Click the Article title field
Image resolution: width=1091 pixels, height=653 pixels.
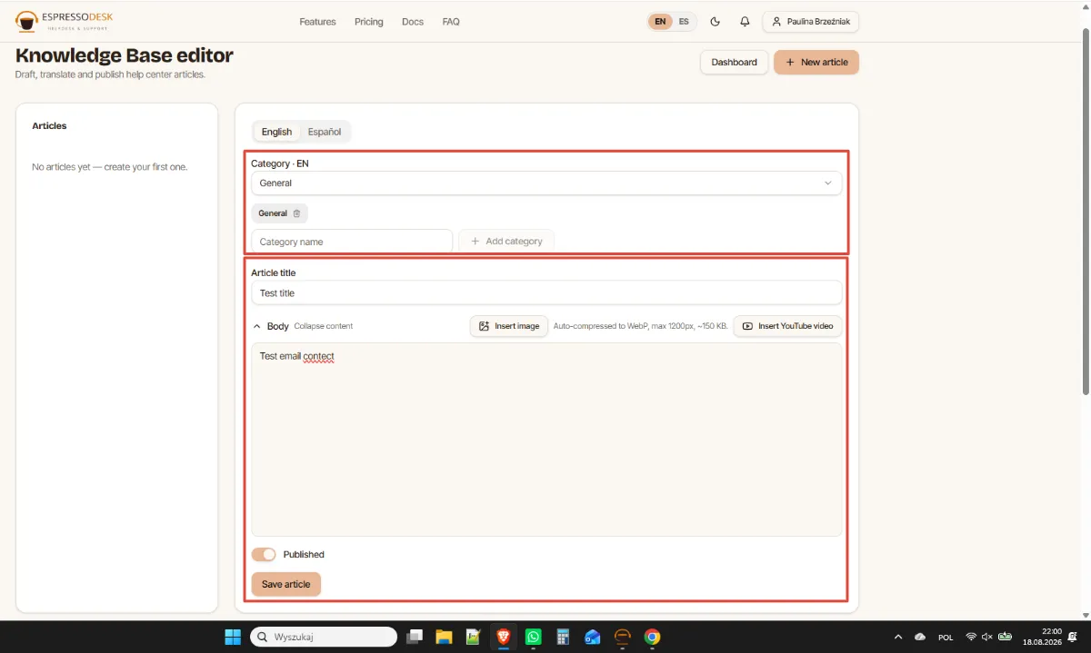coord(546,292)
